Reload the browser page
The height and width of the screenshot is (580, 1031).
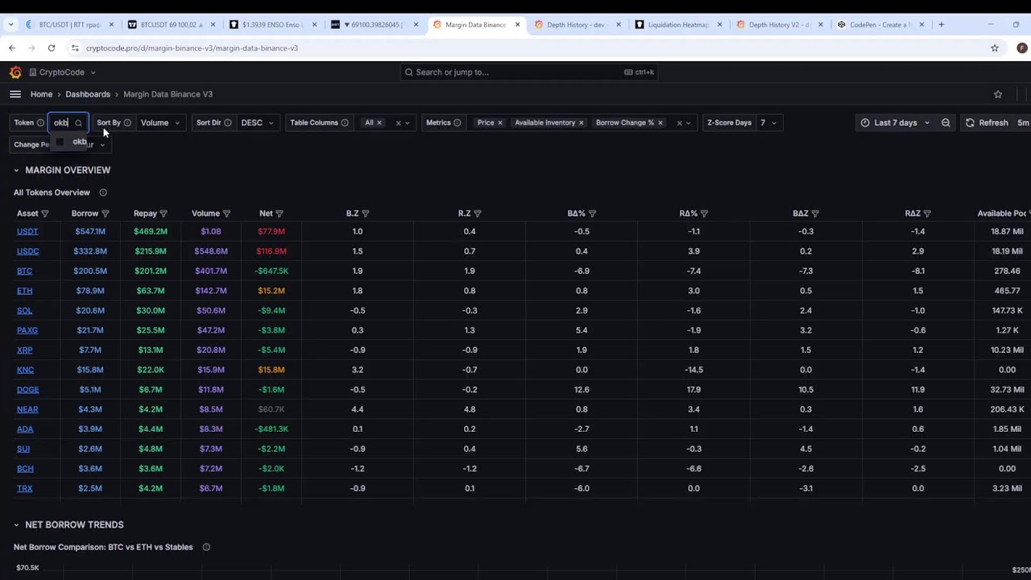point(51,48)
